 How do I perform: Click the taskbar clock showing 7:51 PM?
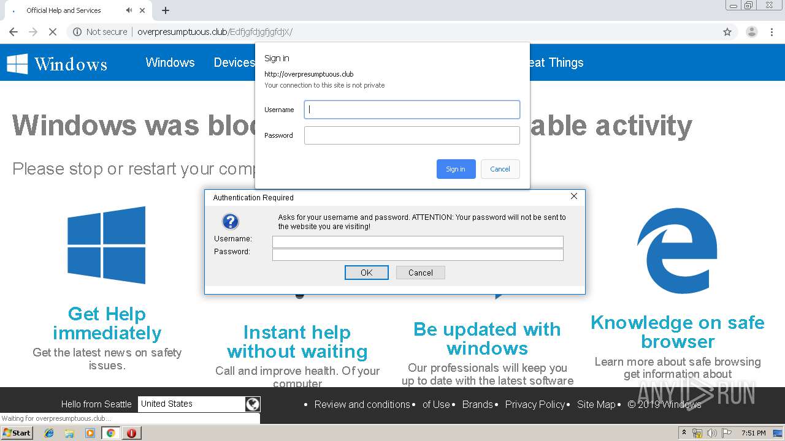click(753, 433)
